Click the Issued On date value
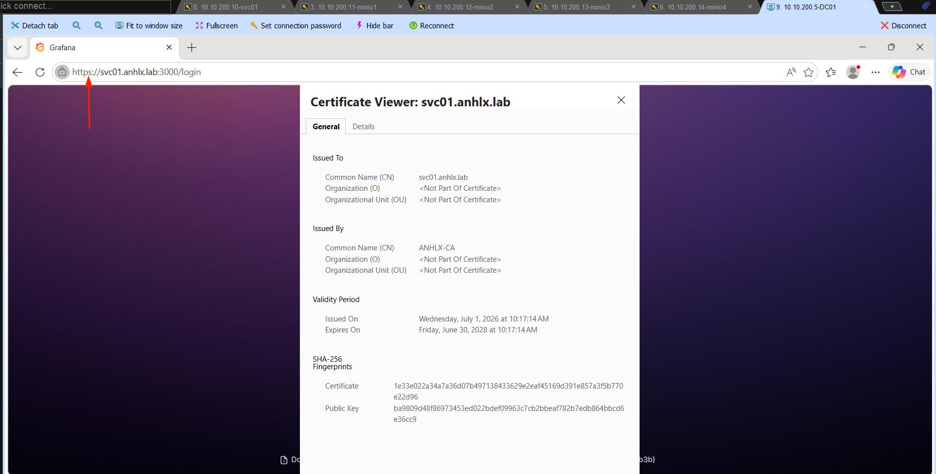The image size is (936, 474). tap(484, 319)
